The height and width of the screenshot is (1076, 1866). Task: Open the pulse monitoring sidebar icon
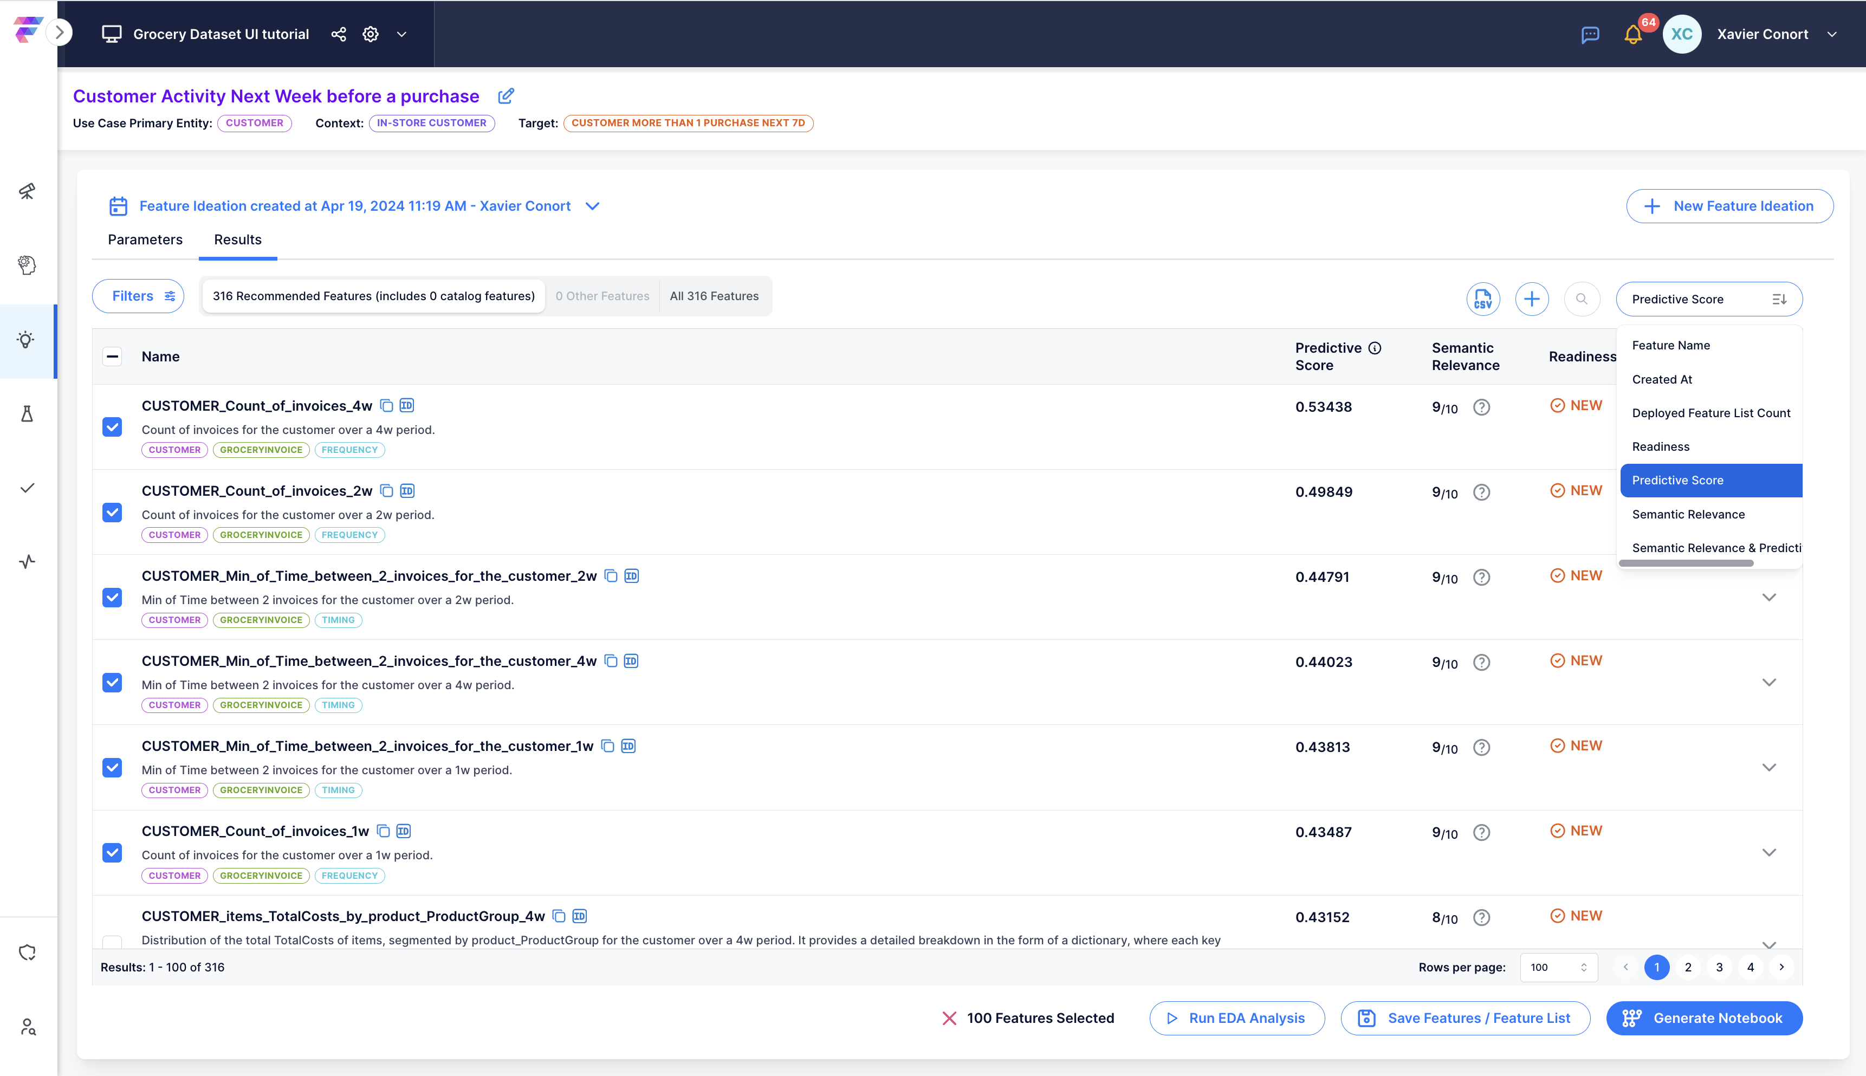coord(27,562)
